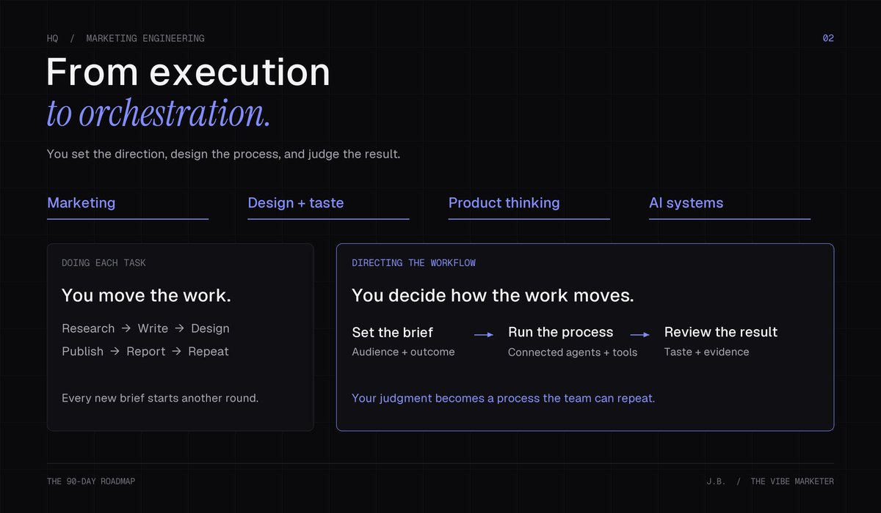881x513 pixels.
Task: Select the "Design + taste" label
Action: [296, 203]
